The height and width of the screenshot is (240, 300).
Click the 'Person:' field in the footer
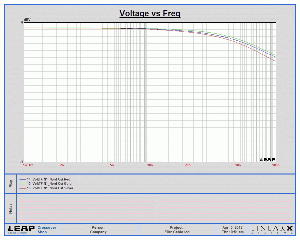[98, 227]
